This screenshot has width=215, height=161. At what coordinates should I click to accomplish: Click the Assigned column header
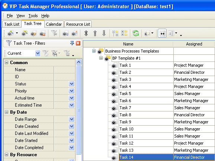pyautogui.click(x=194, y=44)
